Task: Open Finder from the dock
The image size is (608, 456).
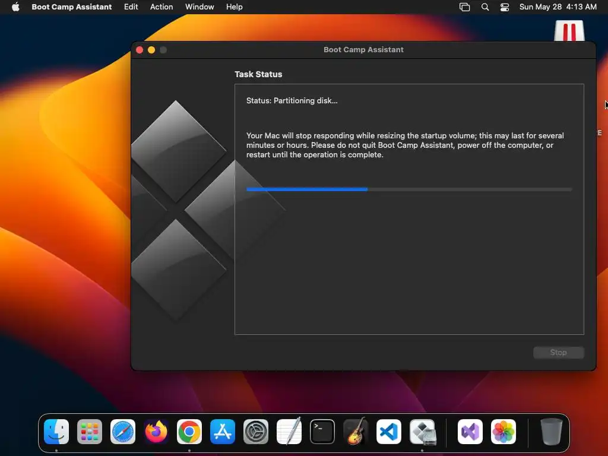Action: click(56, 431)
